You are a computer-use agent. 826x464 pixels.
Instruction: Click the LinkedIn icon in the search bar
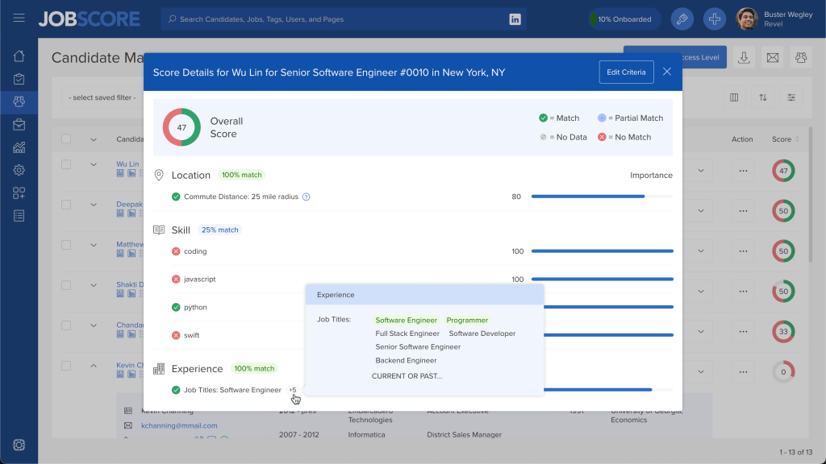(x=515, y=19)
